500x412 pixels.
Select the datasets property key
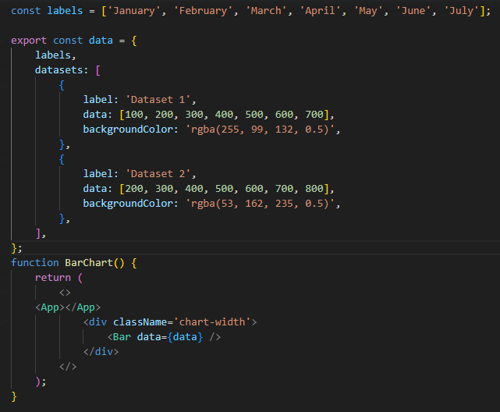[62, 69]
